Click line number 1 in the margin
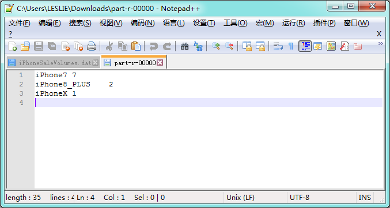The height and width of the screenshot is (208, 390). [x=21, y=75]
